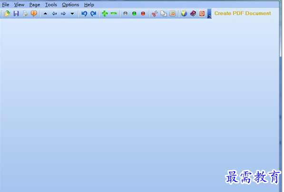Open the Options menu
Screen dimensions: 284x192
tap(70, 5)
